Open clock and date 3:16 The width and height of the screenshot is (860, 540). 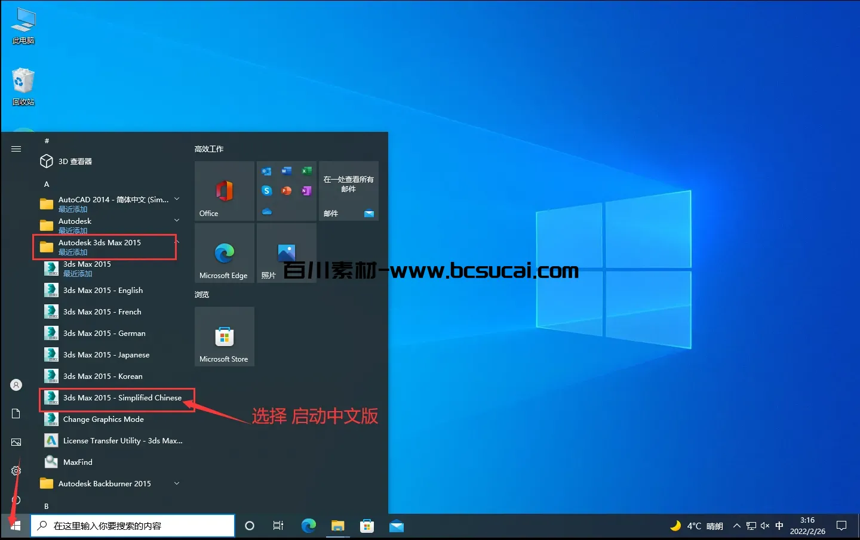[807, 526]
